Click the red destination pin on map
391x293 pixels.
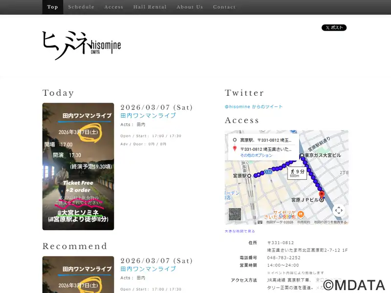(322, 194)
